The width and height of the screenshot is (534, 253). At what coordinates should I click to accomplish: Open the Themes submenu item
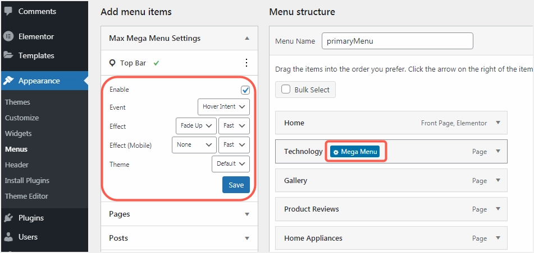17,102
